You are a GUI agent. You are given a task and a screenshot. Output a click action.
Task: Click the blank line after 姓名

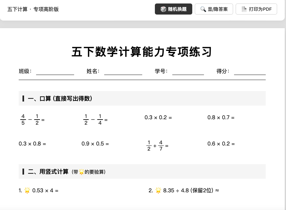(x=123, y=71)
